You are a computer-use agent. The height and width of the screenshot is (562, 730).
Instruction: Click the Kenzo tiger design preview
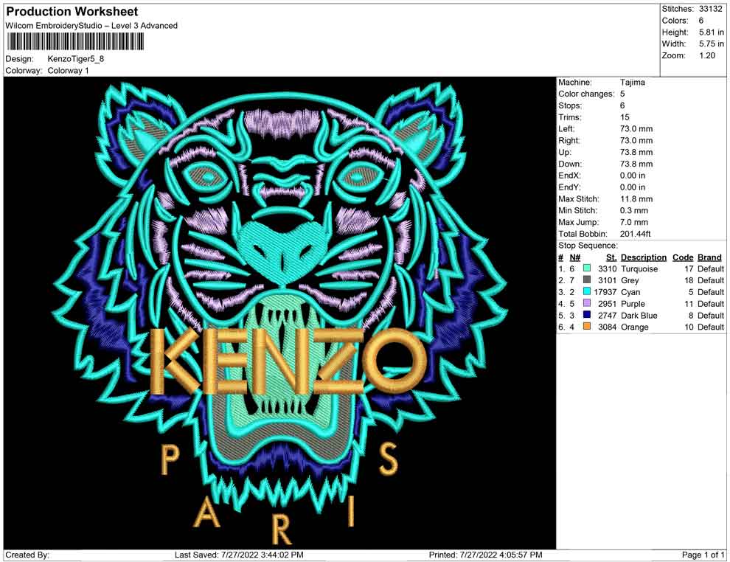[x=279, y=313]
